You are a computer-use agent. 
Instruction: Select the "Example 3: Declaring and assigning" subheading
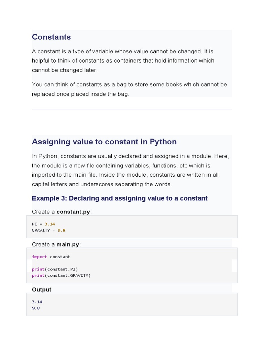point(120,198)
